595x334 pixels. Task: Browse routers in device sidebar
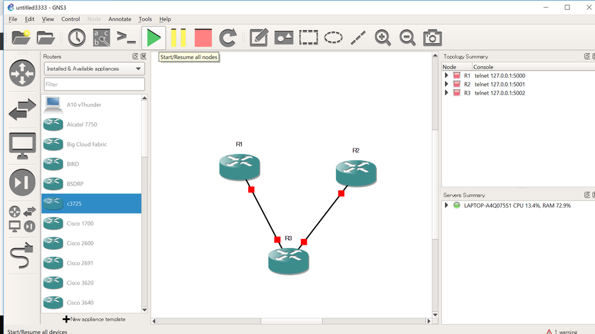tap(22, 73)
